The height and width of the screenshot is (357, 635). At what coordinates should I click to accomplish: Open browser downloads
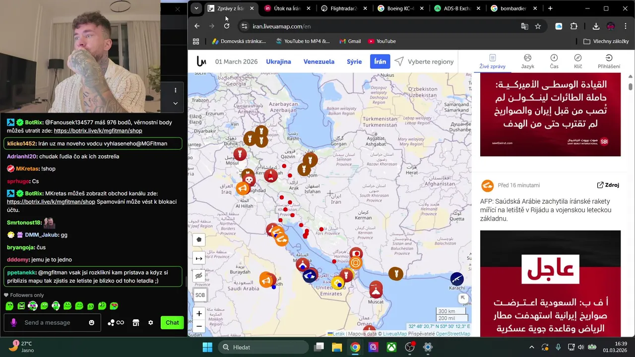(596, 26)
